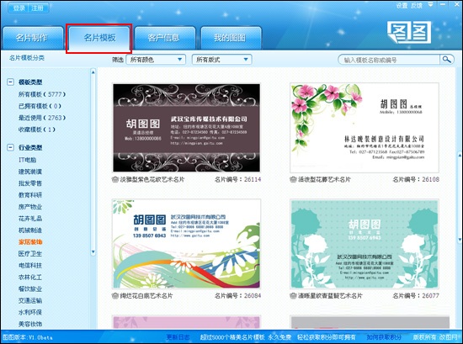This screenshot has width=463, height=344.
Task: Select the IT电脑 industry
Action: click(x=27, y=160)
